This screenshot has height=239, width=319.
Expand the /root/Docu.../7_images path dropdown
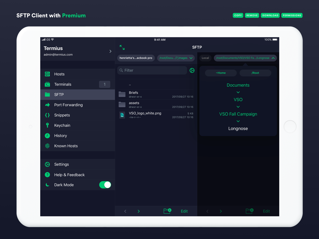[176, 58]
